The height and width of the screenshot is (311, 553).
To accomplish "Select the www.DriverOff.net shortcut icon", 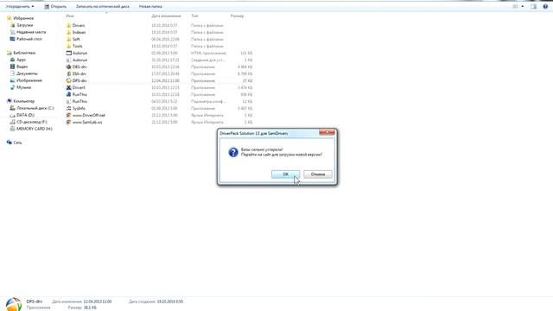I will tap(69, 115).
